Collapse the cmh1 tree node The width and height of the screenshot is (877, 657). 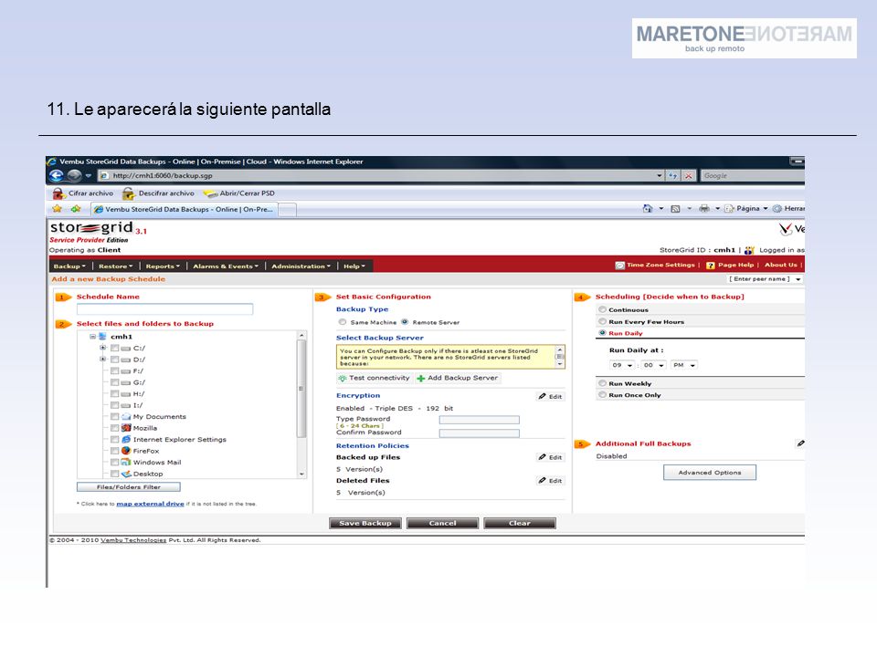(x=93, y=337)
